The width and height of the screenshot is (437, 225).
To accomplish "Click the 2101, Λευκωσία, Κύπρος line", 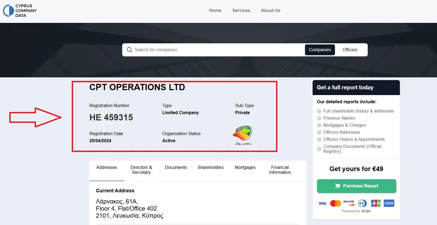I will tap(130, 216).
